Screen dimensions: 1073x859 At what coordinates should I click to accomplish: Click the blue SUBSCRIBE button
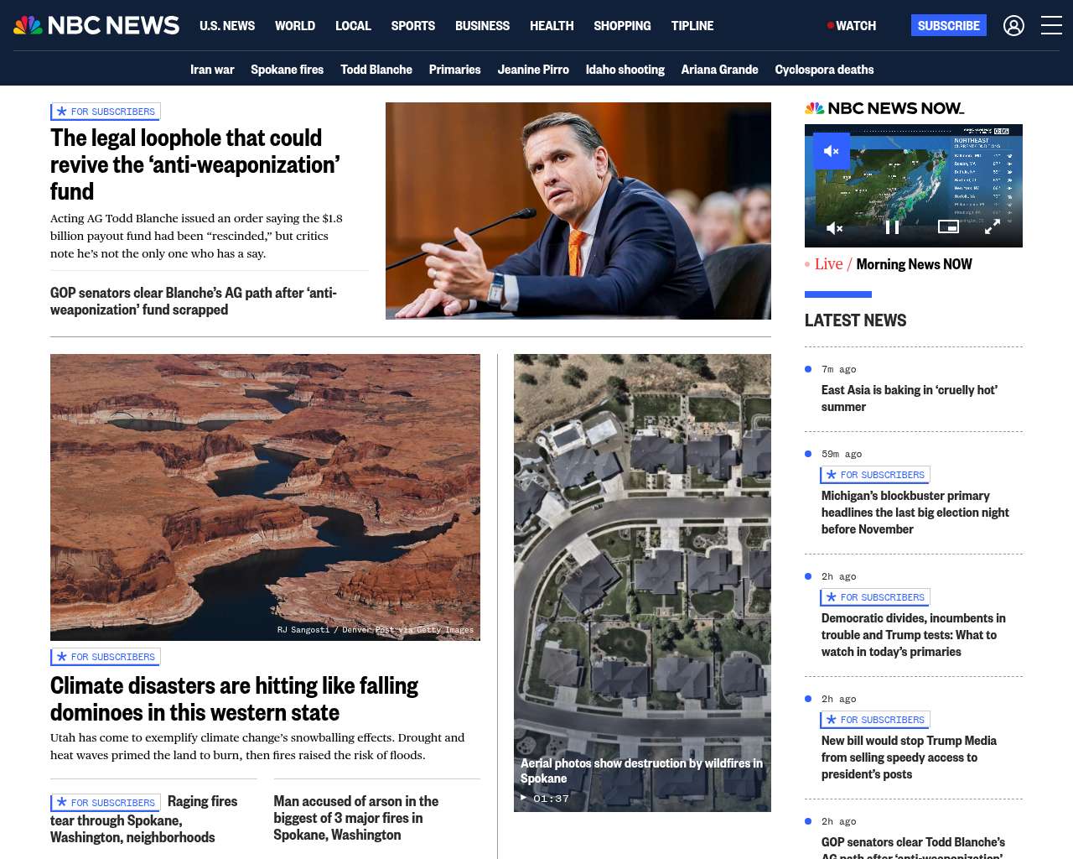click(x=949, y=25)
